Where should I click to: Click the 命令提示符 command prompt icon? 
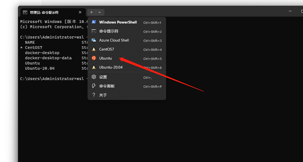[x=94, y=31]
